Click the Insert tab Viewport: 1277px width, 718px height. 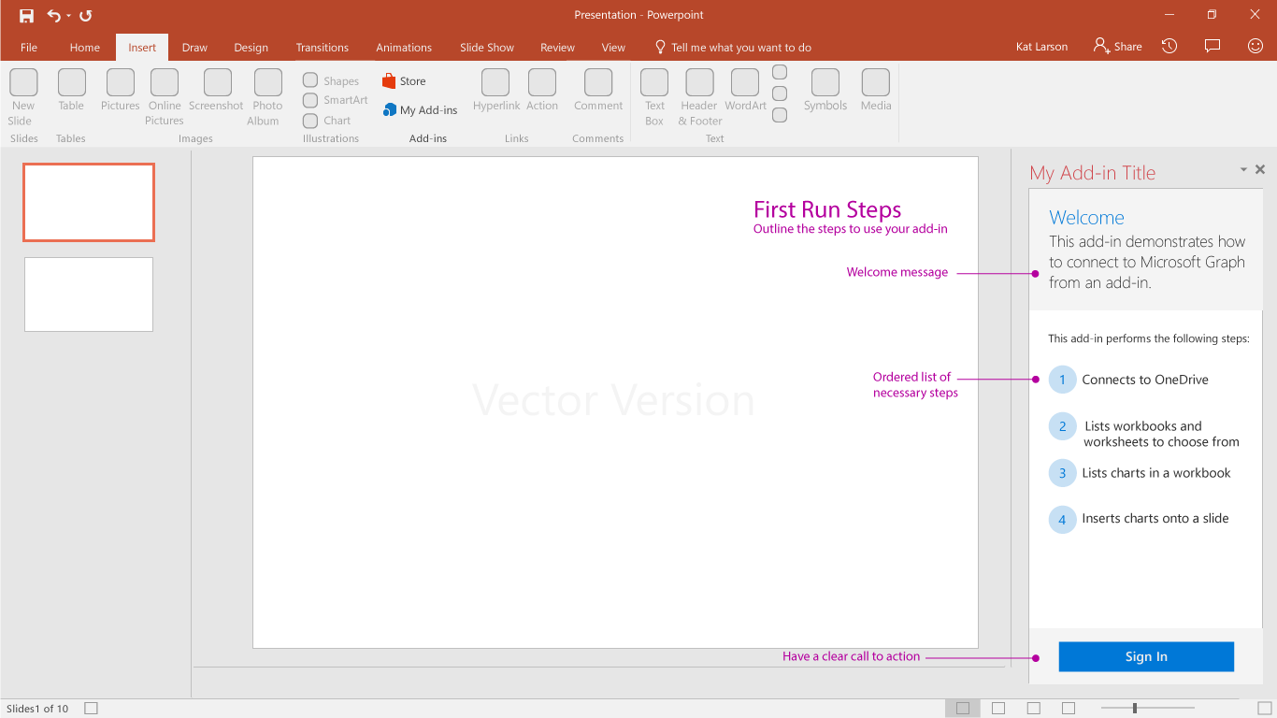142,48
